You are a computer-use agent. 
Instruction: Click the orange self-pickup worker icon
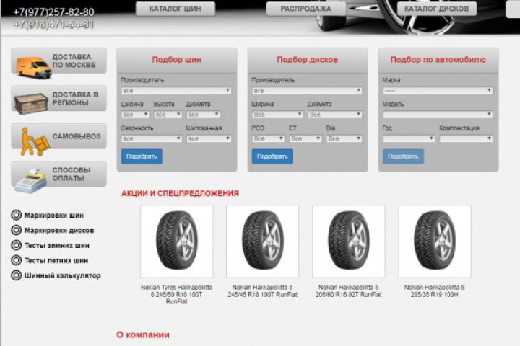(x=35, y=141)
